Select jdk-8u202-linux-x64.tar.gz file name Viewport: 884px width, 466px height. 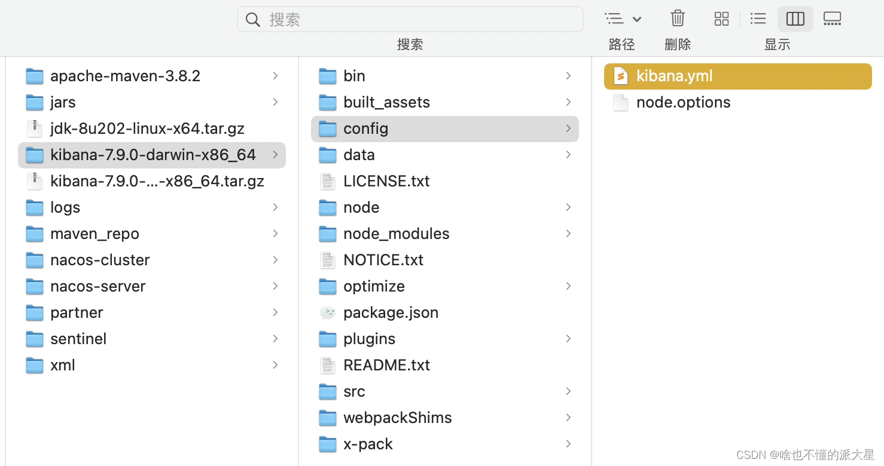click(147, 128)
